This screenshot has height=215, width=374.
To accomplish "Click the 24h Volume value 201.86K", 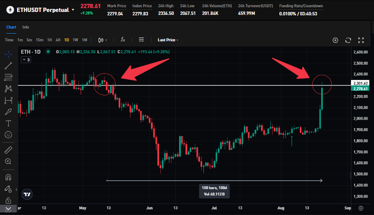I will 210,14.
